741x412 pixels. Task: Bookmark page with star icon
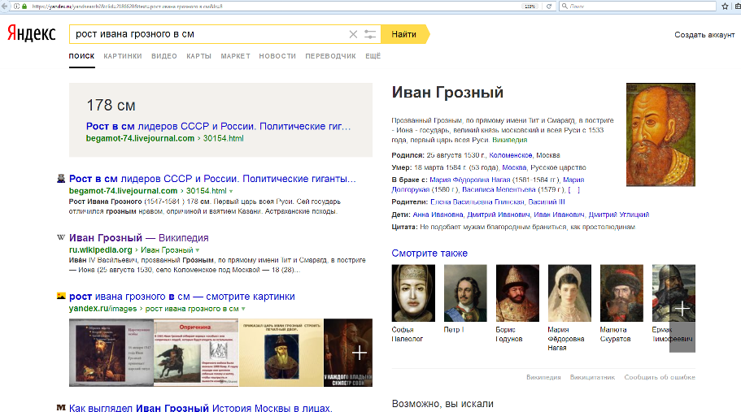pyautogui.click(x=725, y=7)
